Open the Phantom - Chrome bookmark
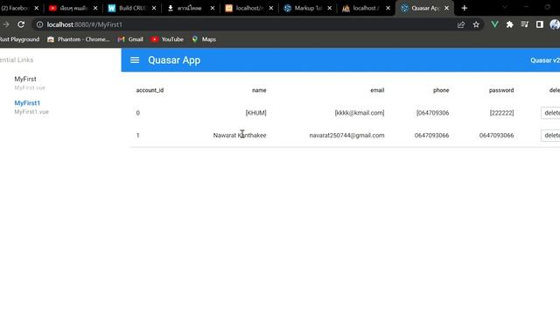 pos(79,39)
